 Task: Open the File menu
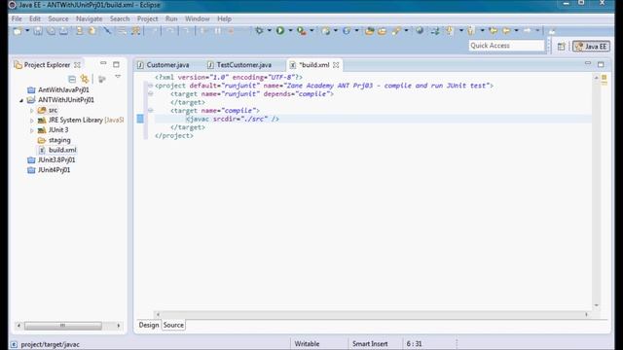17,18
